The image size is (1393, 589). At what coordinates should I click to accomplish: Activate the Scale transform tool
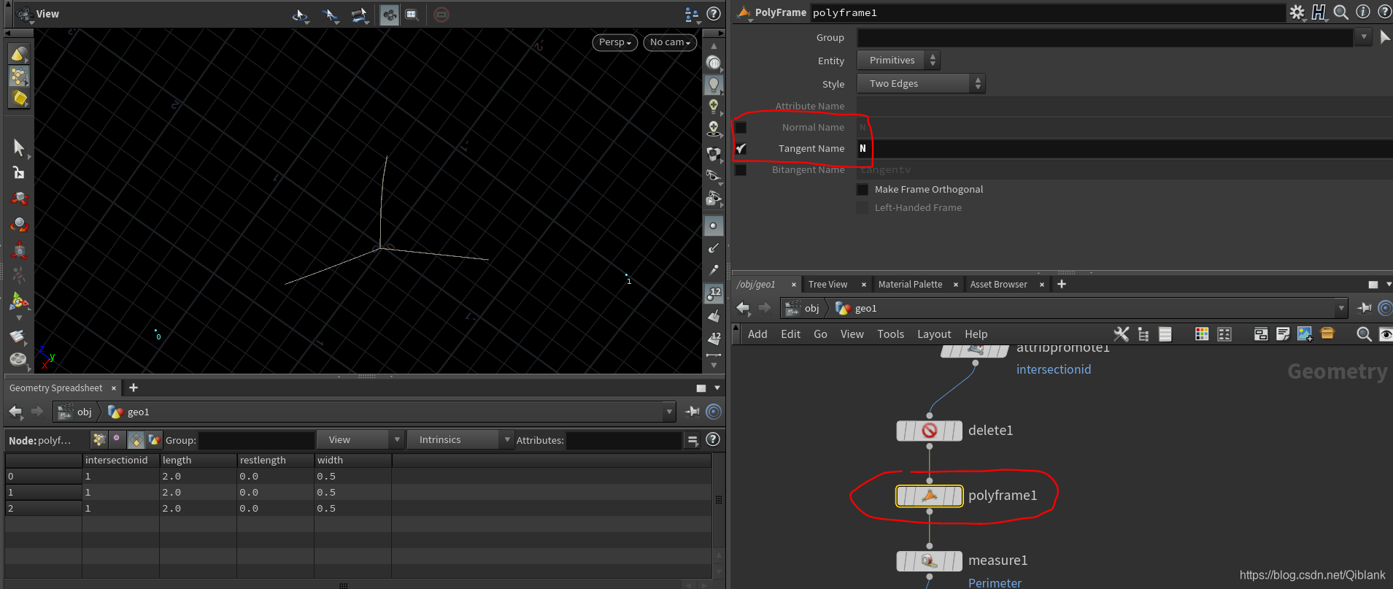pyautogui.click(x=19, y=250)
